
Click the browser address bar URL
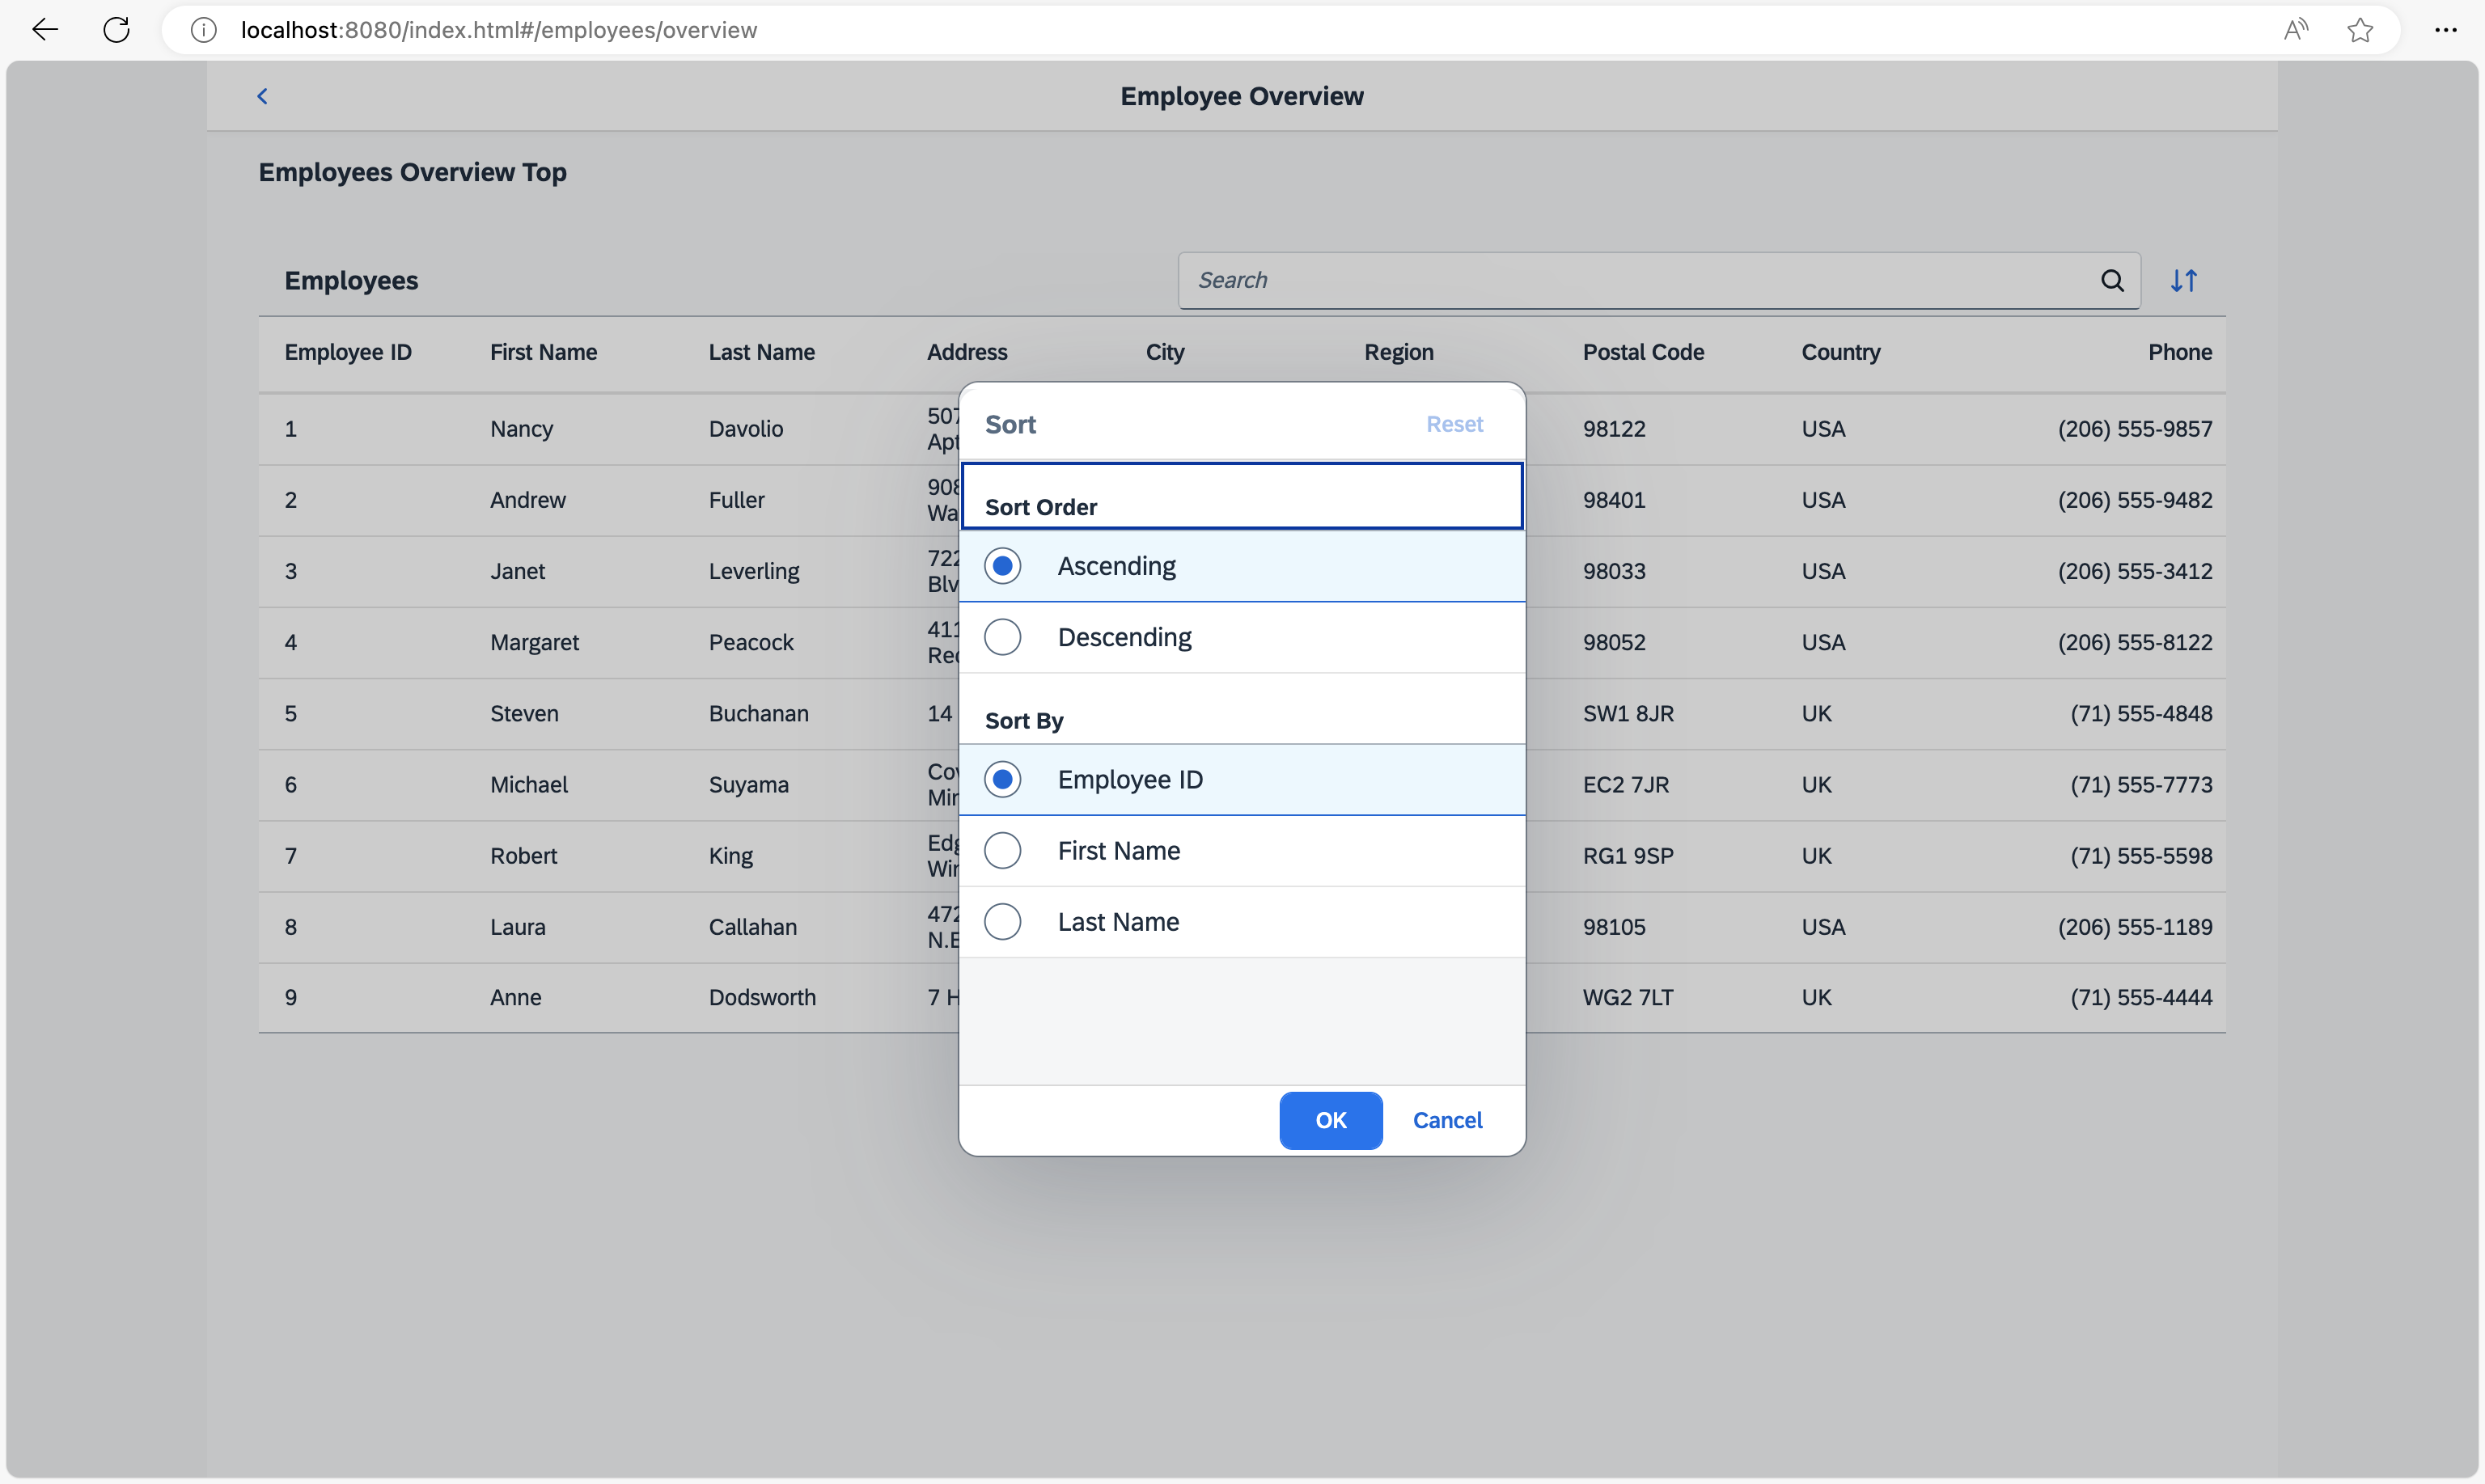click(499, 30)
